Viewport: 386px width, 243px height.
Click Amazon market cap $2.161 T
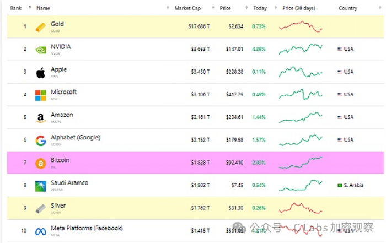click(200, 117)
